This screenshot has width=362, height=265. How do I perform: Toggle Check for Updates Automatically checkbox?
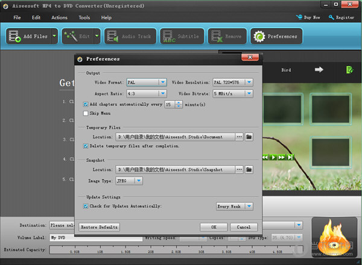[x=86, y=206]
